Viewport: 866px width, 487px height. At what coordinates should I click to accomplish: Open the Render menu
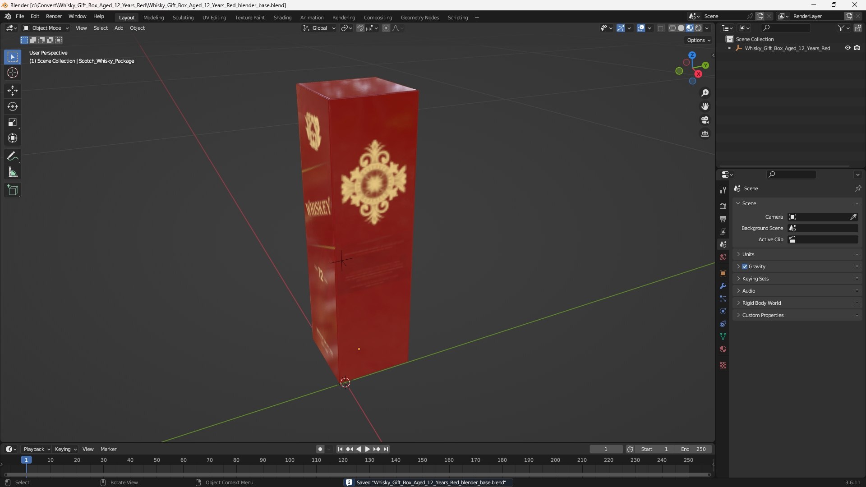point(54,16)
